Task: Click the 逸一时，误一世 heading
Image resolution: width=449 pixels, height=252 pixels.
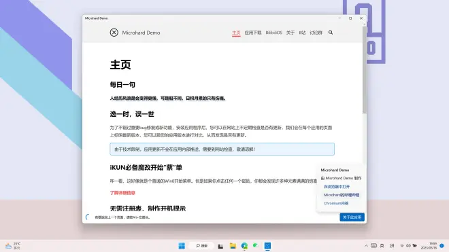Action: (x=132, y=114)
